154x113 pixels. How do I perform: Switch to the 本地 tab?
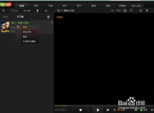tap(51, 6)
